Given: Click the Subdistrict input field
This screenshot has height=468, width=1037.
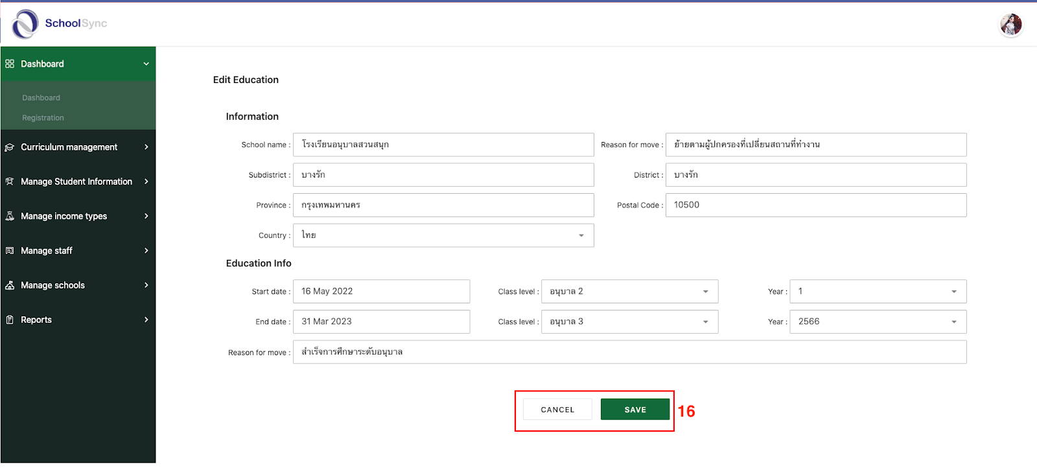Looking at the screenshot, I should 443,175.
